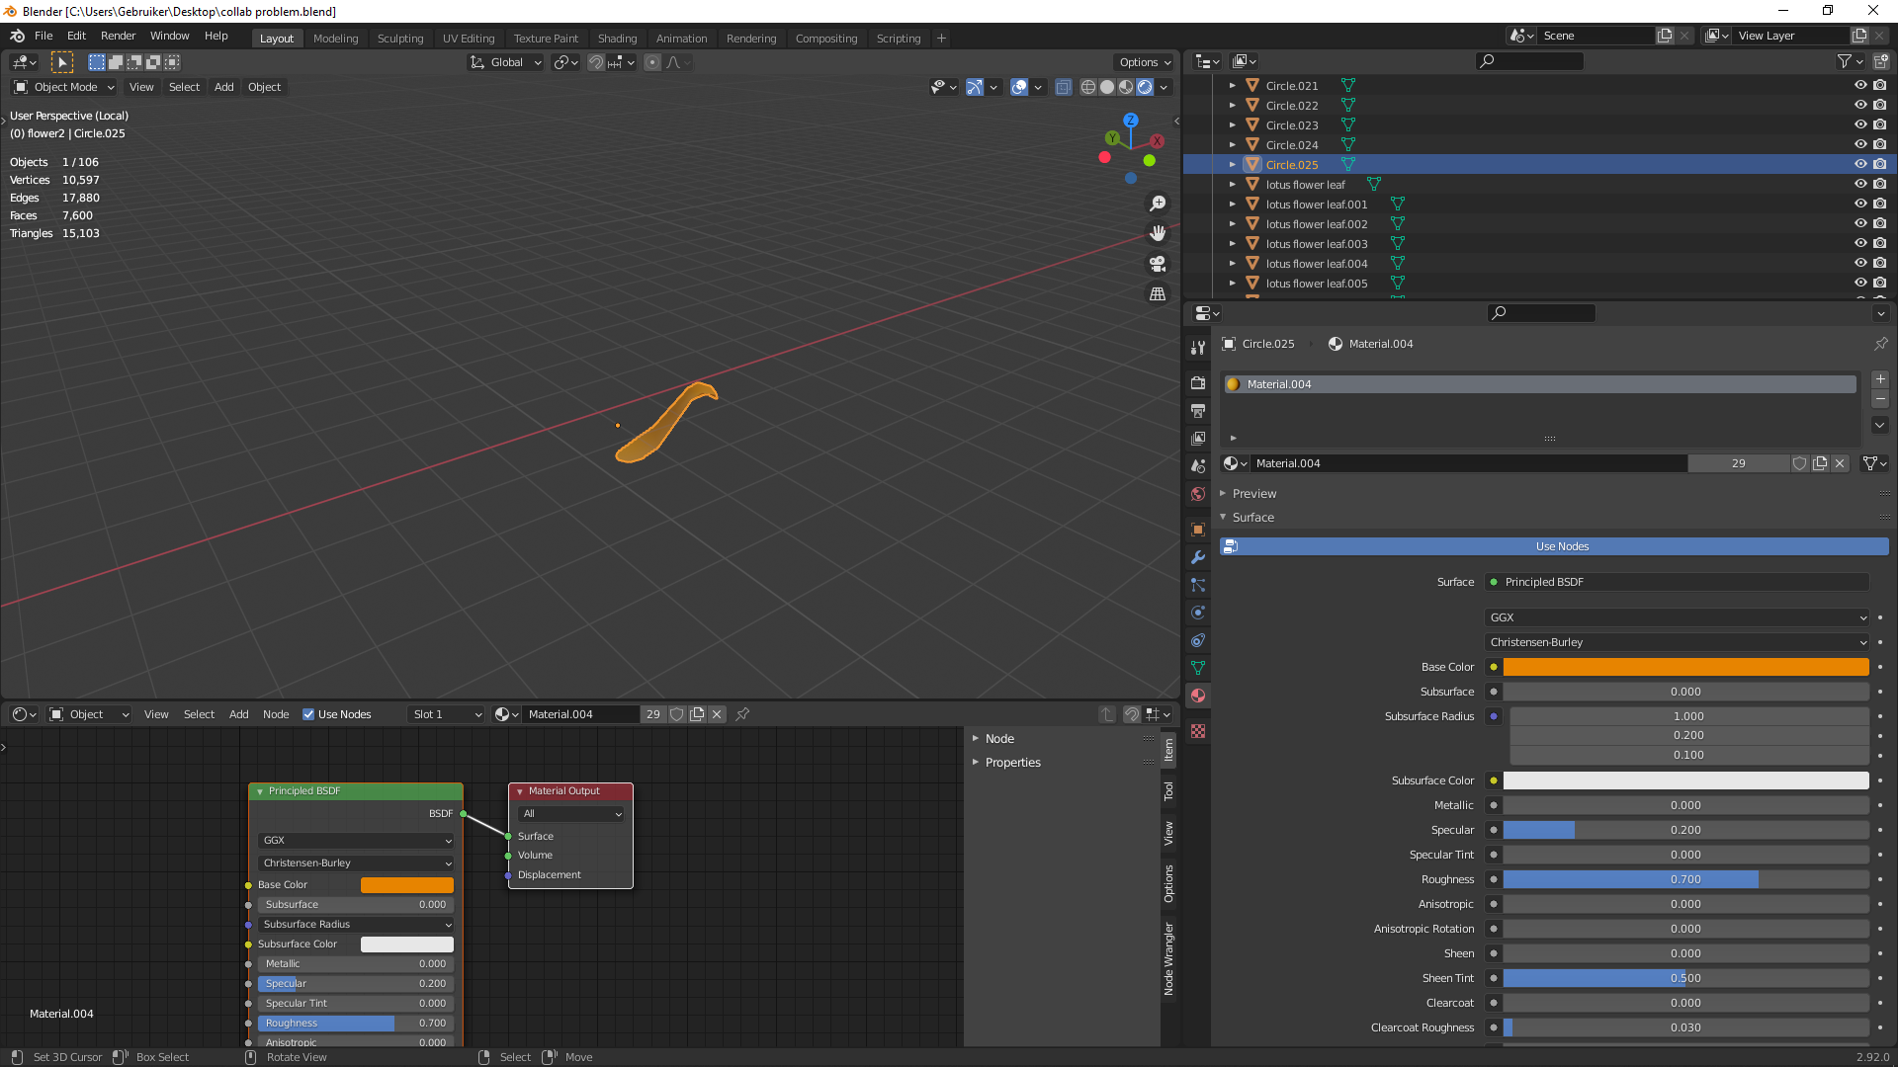Switch to orthographic view grid icon
The height and width of the screenshot is (1067, 1898).
[1158, 294]
